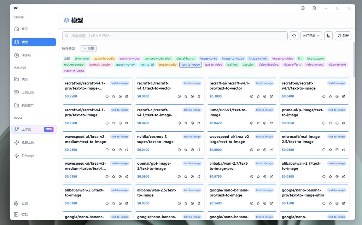Screen dimensions: 362x225
Task: Open the language globe icon in title bar
Action: (303, 8)
